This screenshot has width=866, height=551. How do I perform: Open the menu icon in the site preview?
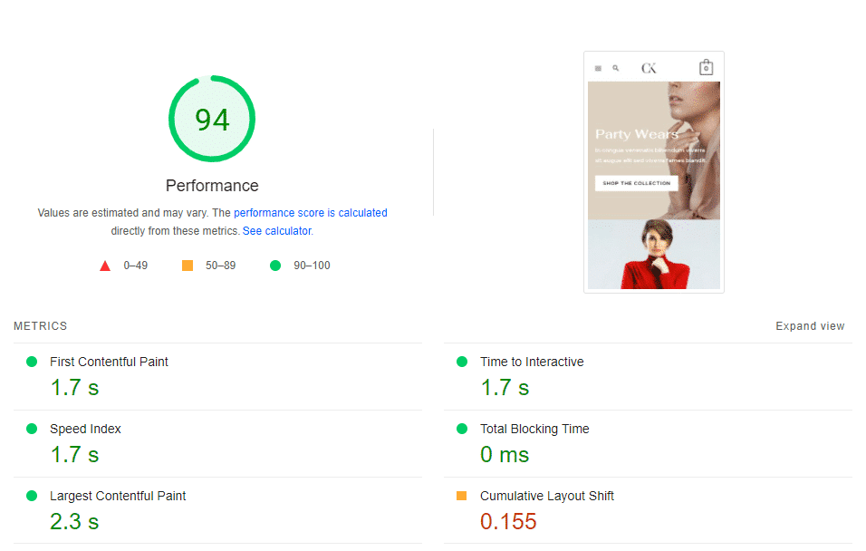[598, 67]
